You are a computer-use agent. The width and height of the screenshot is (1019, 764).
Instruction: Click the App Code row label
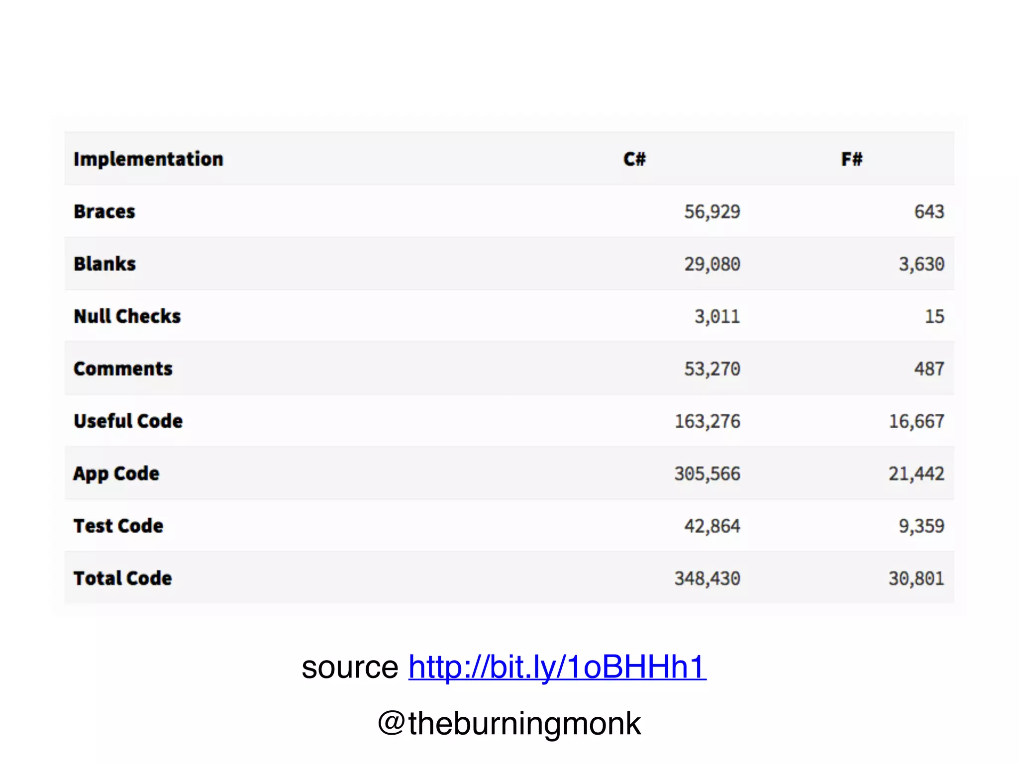(116, 474)
